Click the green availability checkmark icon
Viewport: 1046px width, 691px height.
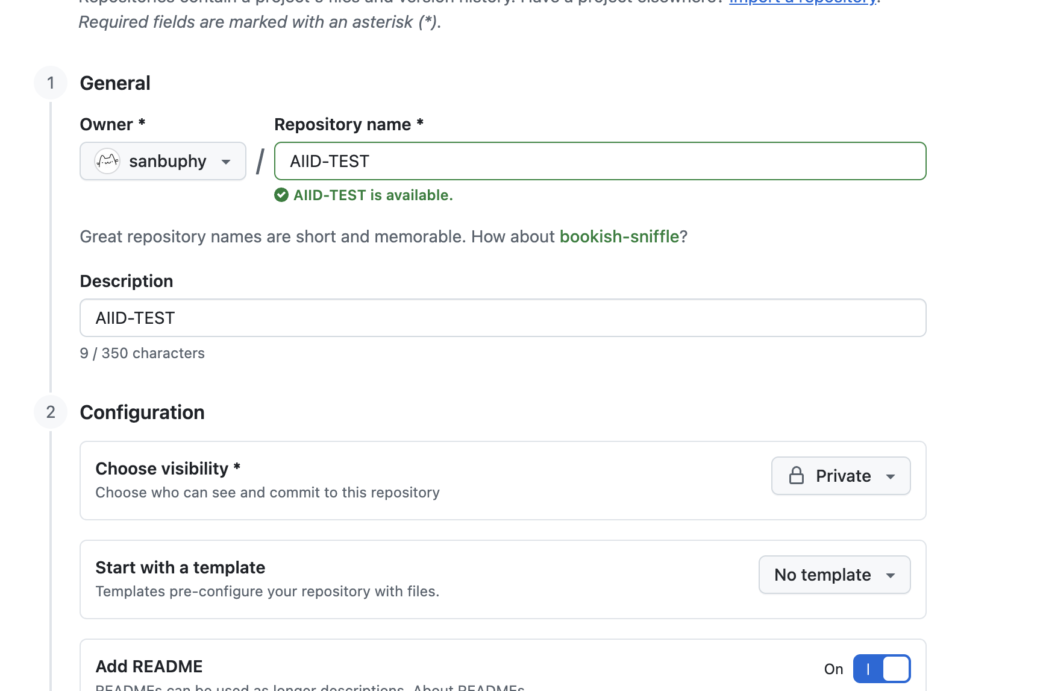click(281, 195)
